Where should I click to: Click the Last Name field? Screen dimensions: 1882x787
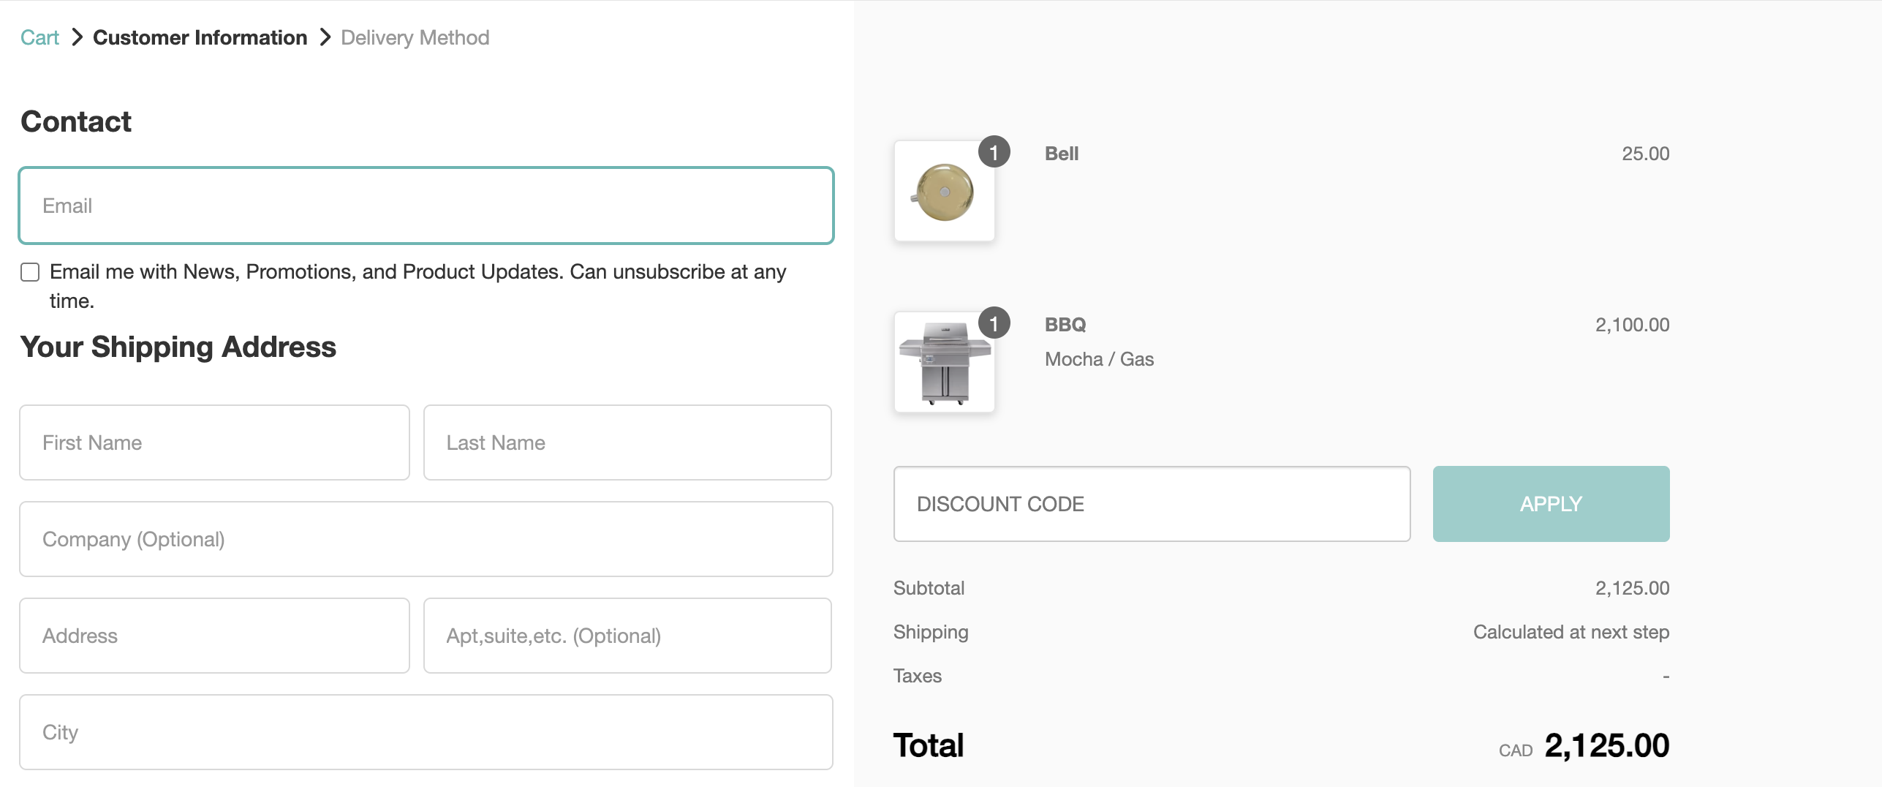[x=627, y=443]
